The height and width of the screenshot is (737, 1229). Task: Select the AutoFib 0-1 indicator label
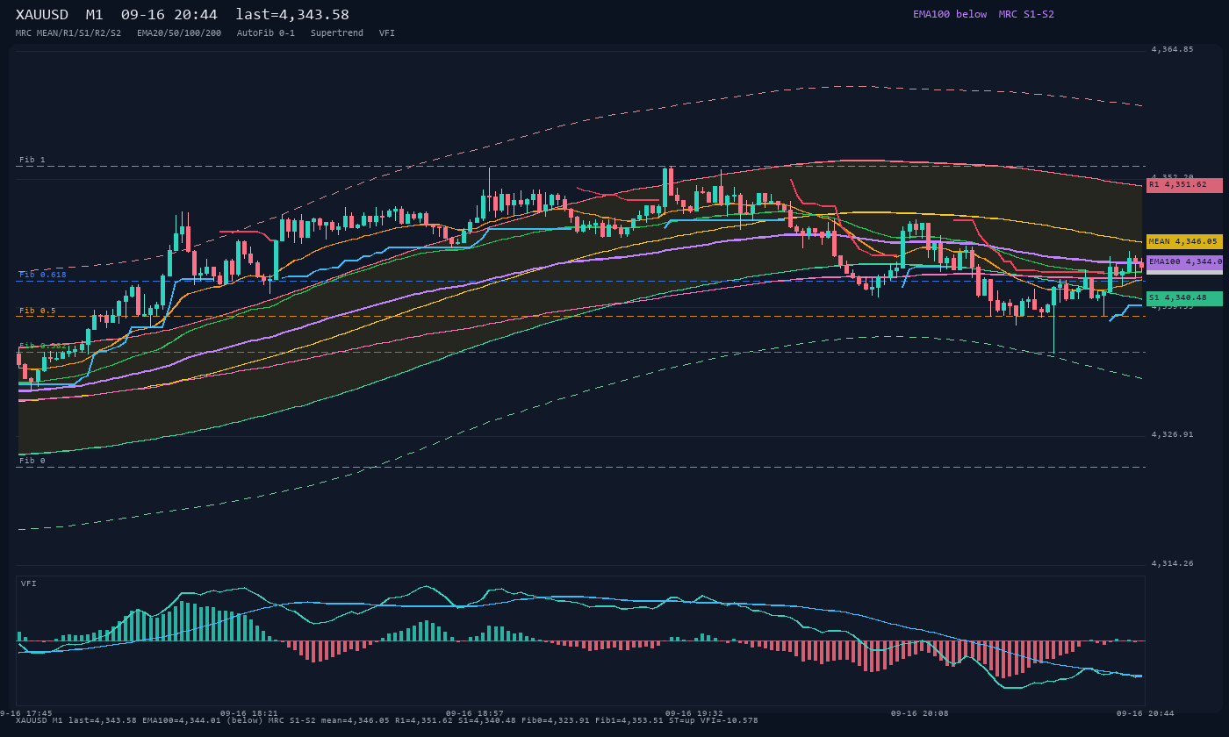(266, 33)
